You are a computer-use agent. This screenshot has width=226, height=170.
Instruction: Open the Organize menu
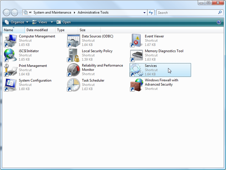pos(16,22)
